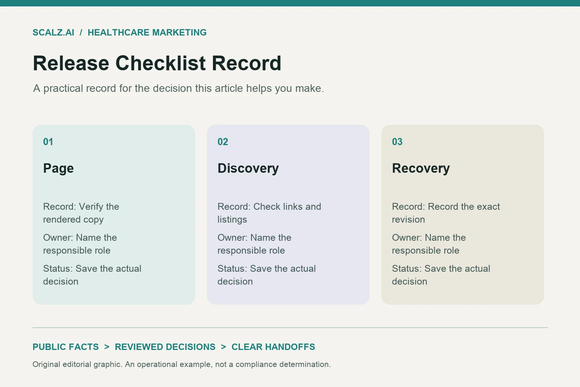Click step number 01
The width and height of the screenshot is (580, 387).
click(x=48, y=142)
